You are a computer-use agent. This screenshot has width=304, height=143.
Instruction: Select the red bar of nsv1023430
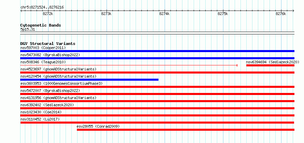click(x=157, y=115)
